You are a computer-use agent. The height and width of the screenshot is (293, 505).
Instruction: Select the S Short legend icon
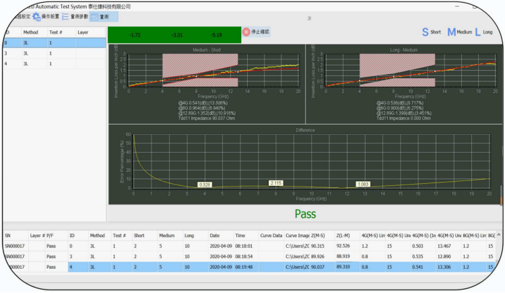425,32
